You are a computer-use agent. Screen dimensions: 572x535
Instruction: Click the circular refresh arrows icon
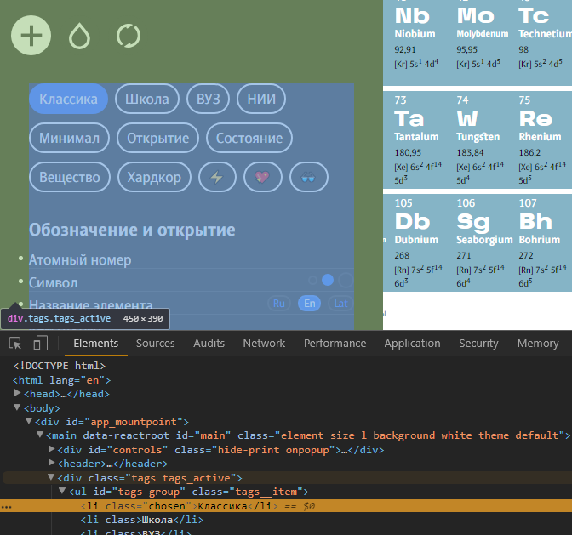point(128,36)
